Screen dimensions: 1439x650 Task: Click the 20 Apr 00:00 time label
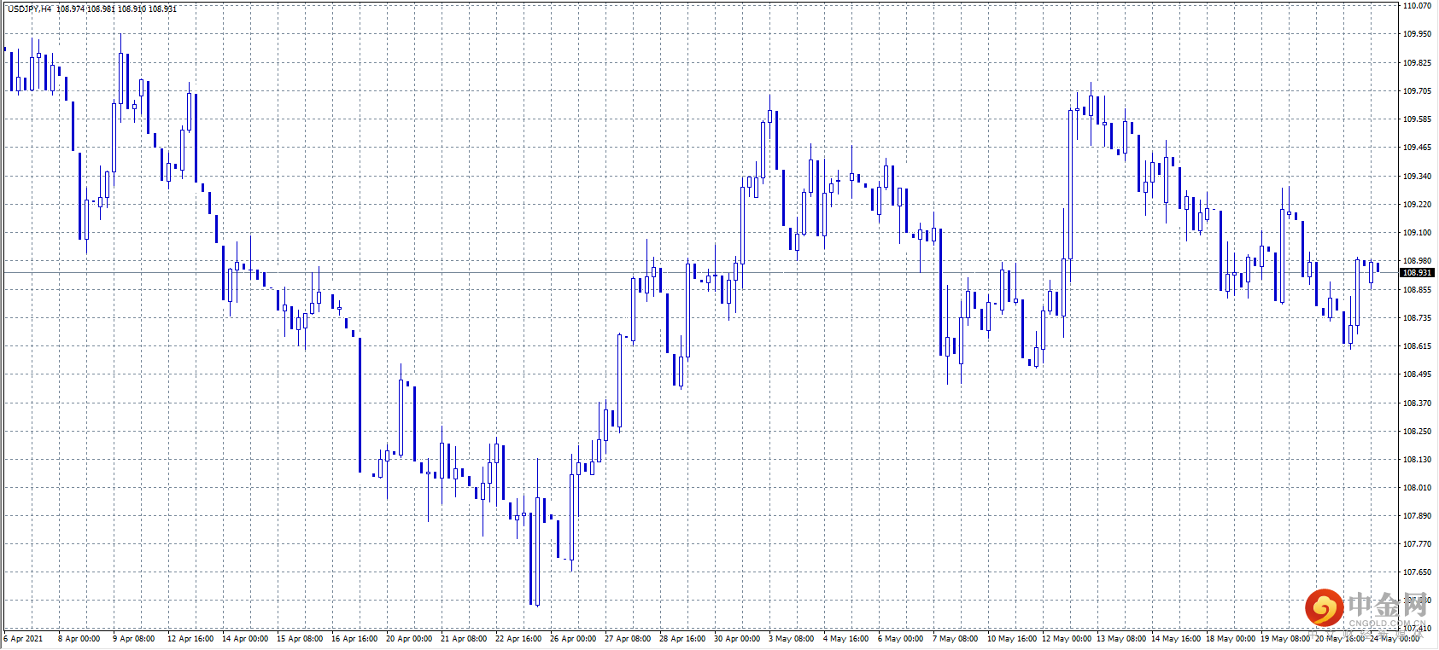(x=409, y=639)
